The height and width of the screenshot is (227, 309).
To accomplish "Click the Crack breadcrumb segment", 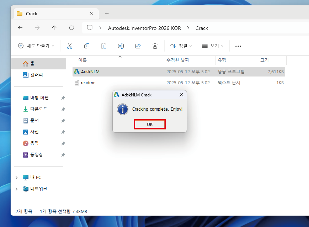I will tap(202, 28).
